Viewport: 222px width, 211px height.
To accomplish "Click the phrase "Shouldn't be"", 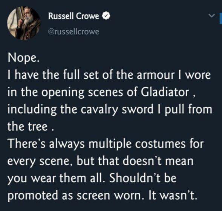I will [143, 178].
